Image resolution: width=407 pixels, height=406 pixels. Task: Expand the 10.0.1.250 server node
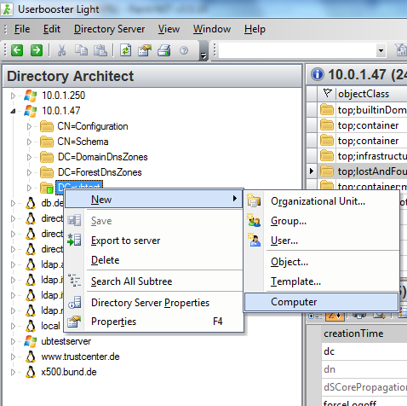click(13, 96)
